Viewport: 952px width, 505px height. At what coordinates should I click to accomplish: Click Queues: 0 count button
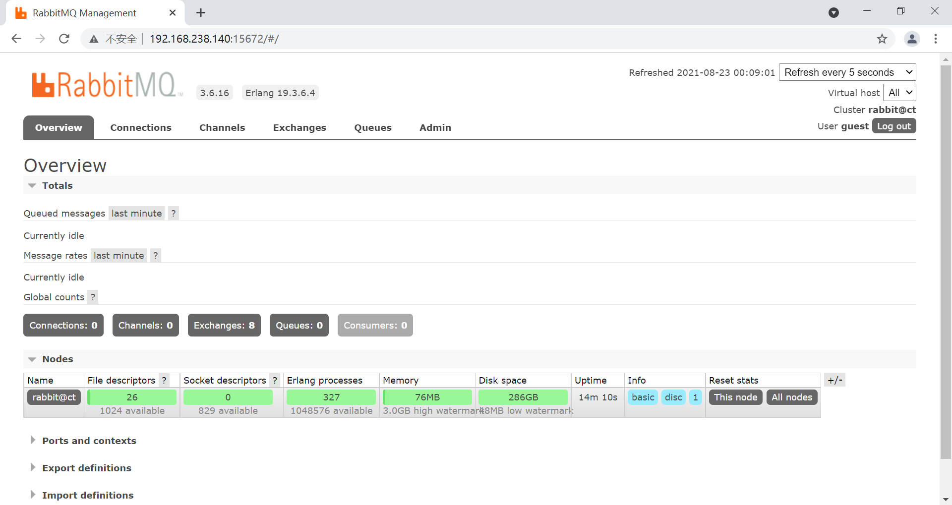[299, 325]
